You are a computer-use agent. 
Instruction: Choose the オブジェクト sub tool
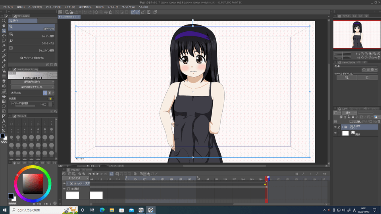point(32,27)
